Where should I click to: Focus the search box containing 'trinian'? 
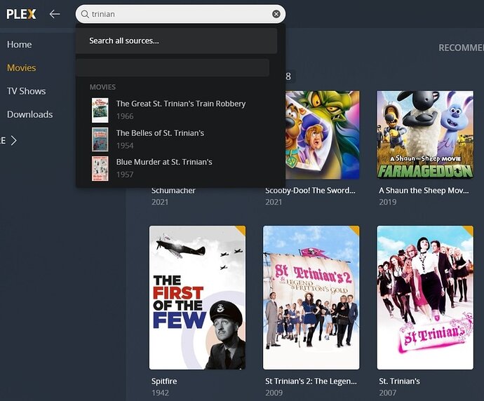point(180,14)
